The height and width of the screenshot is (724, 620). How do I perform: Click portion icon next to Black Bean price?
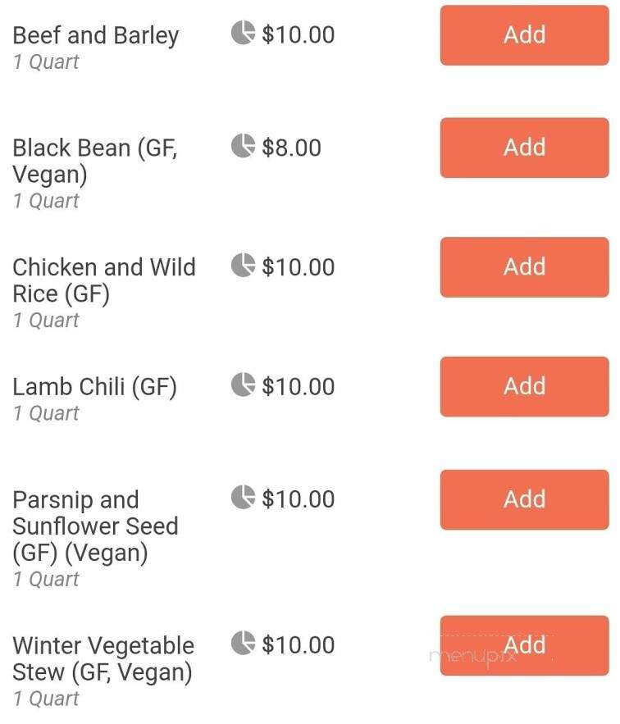click(243, 146)
